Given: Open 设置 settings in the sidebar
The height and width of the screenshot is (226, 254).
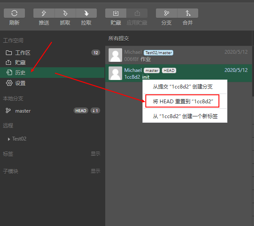Looking at the screenshot, I should click(x=20, y=83).
